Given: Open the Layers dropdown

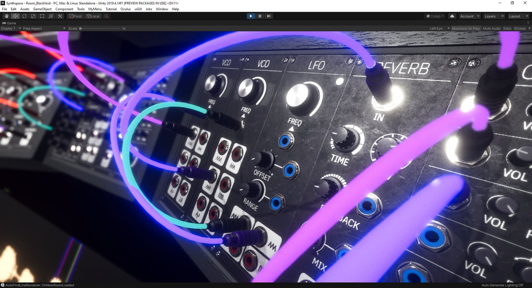Looking at the screenshot, I should pyautogui.click(x=494, y=16).
